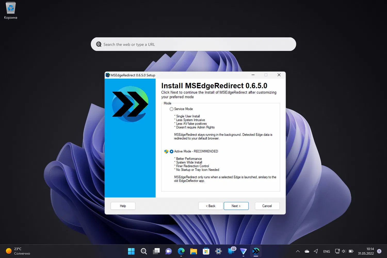Open Microsoft Store from taskbar

pos(206,251)
